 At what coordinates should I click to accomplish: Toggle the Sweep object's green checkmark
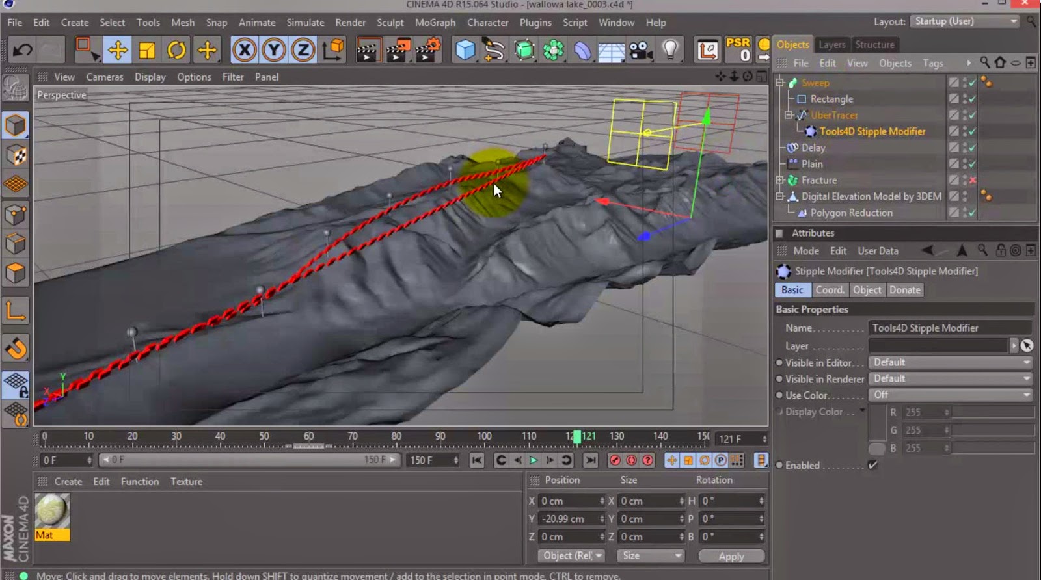973,83
